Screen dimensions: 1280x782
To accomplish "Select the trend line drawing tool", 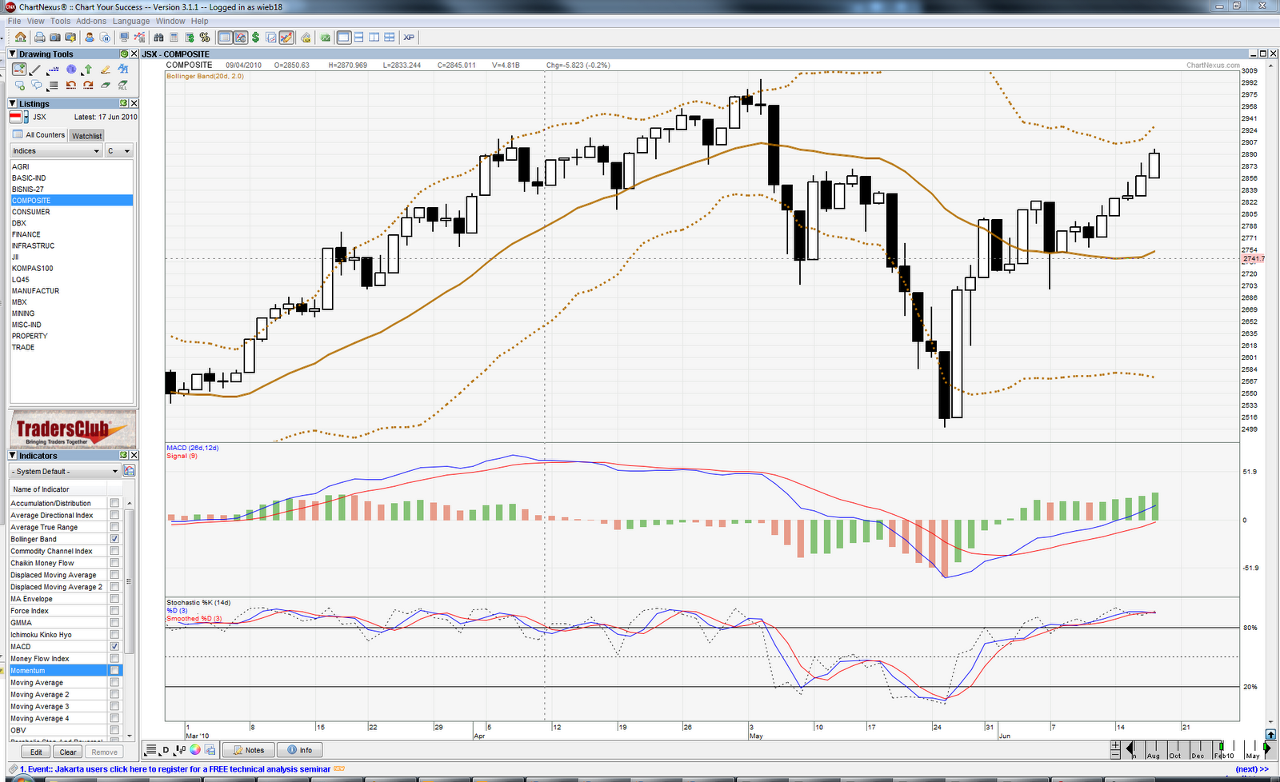I will pos(36,70).
